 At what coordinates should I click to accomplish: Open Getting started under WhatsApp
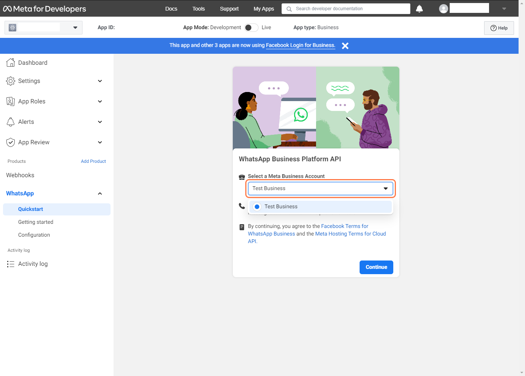36,222
